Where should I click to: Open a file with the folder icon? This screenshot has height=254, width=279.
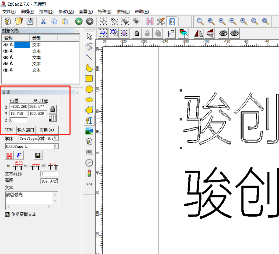[x=19, y=21]
